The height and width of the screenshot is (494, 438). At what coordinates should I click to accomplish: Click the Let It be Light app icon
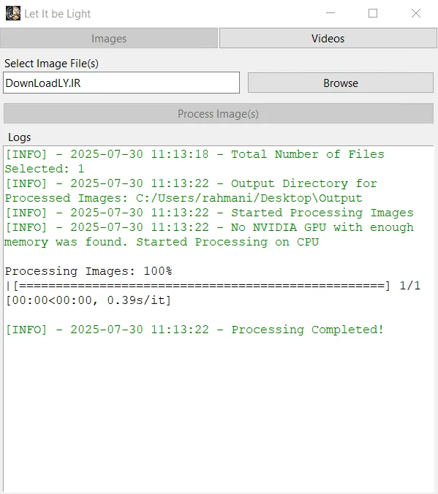tap(13, 14)
